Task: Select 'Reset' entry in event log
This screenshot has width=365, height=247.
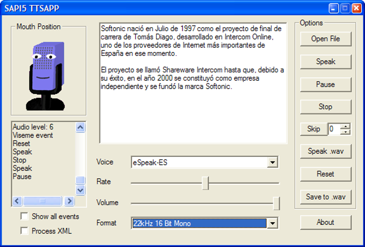Action: click(x=21, y=143)
